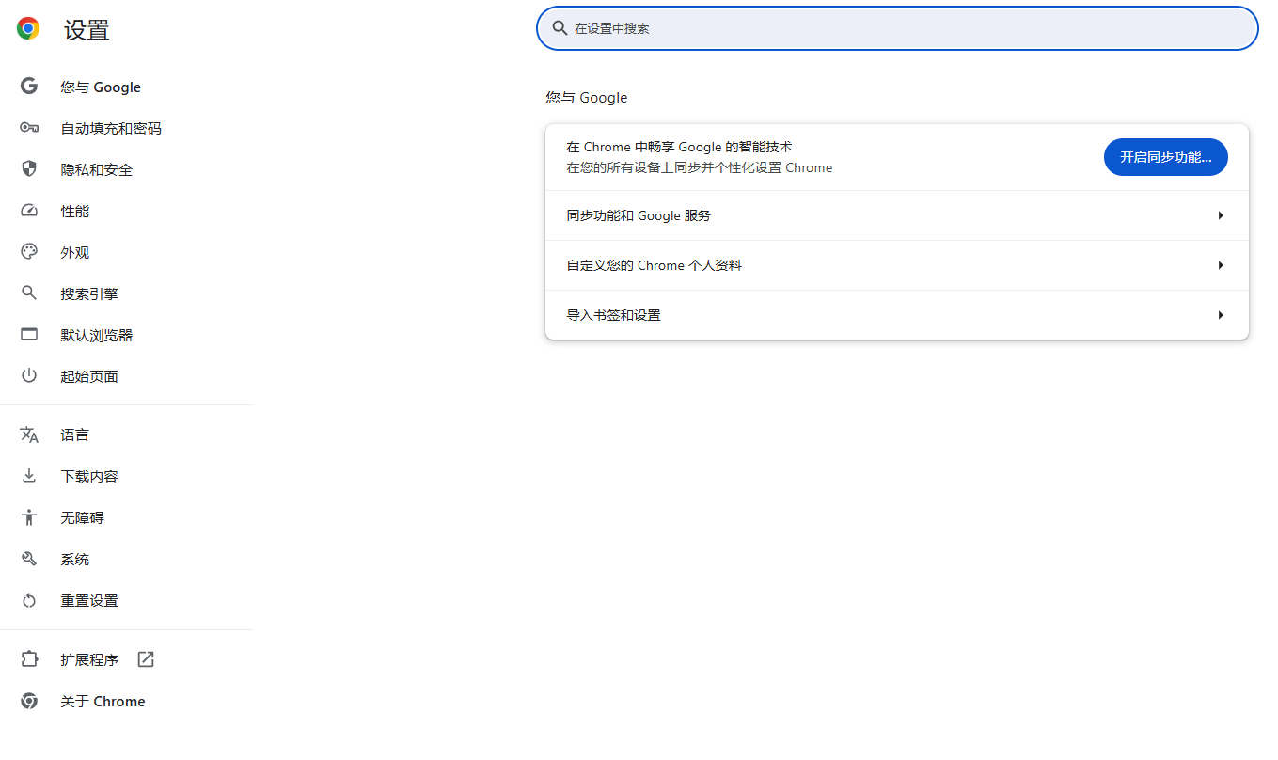Click the reset arrow icon for 重置设置
This screenshot has height=760, width=1278.
(x=29, y=600)
